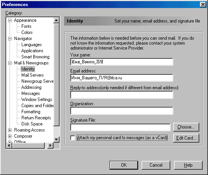Open the Fonts preferences page
Screen dimensions: 208x175
26,26
